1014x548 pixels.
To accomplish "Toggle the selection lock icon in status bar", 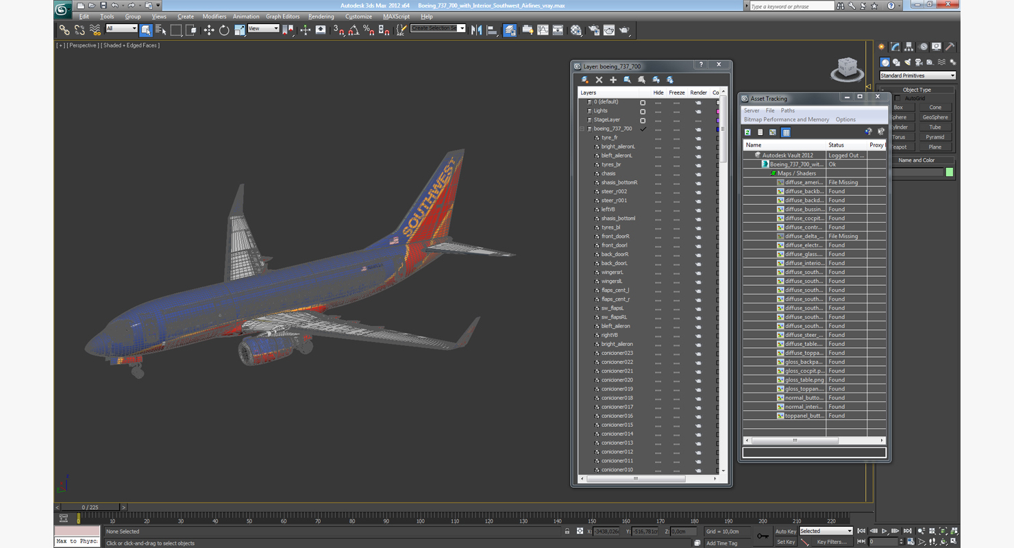I will (567, 531).
